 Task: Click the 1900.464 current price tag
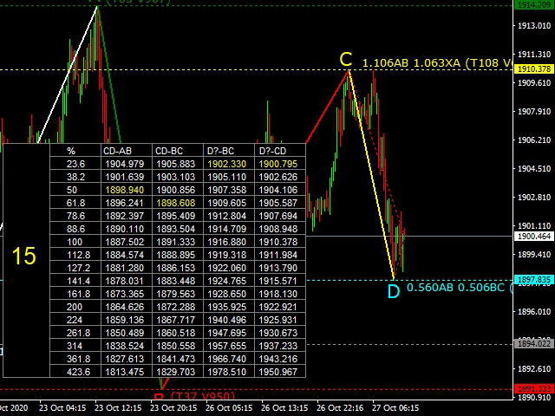(x=534, y=236)
